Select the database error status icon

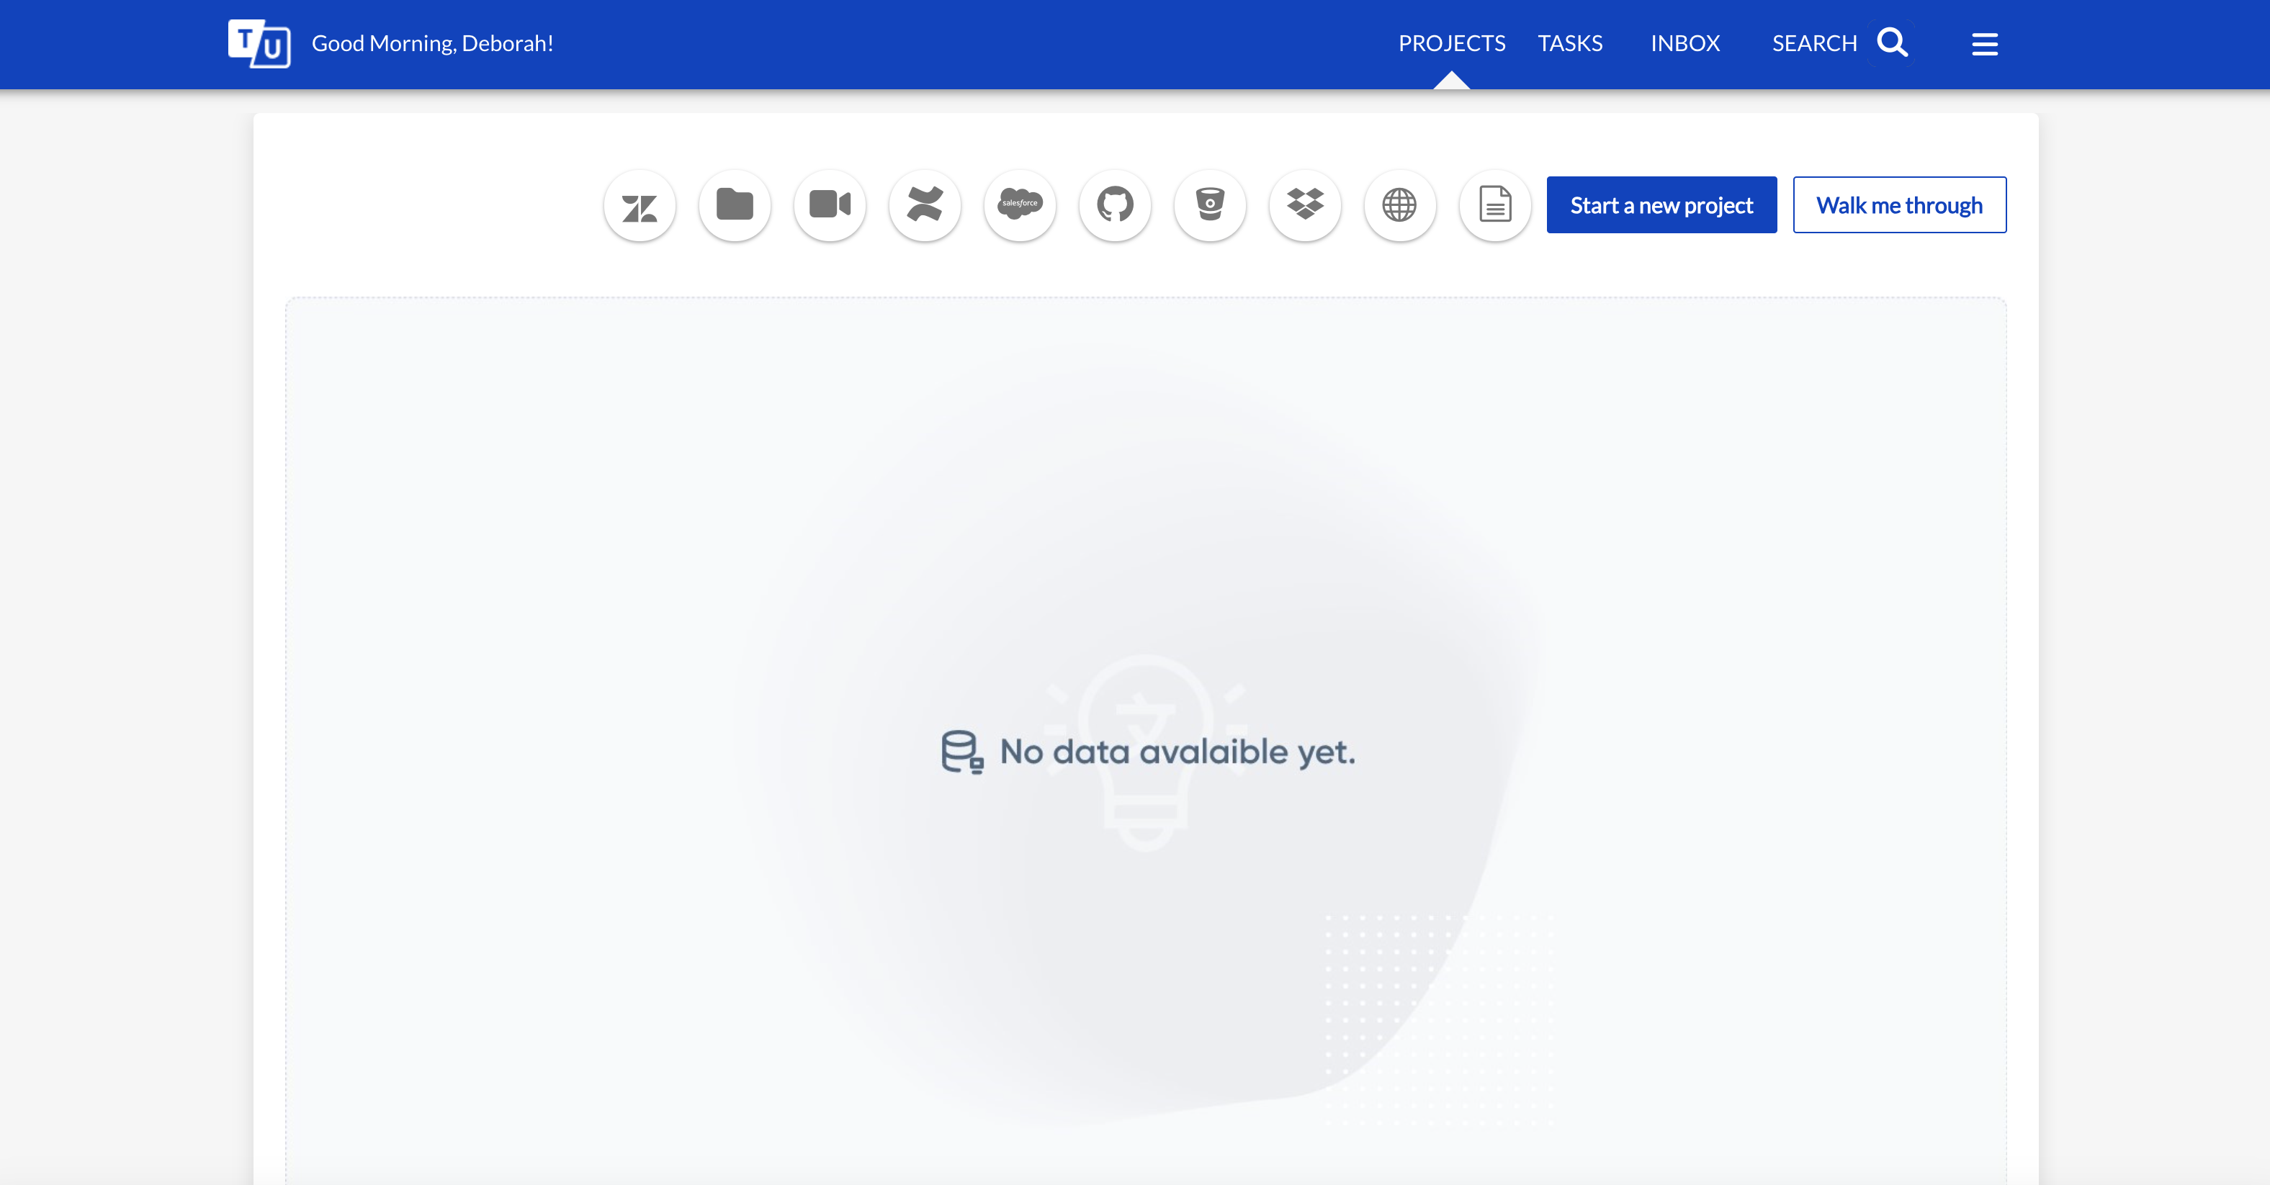click(962, 750)
